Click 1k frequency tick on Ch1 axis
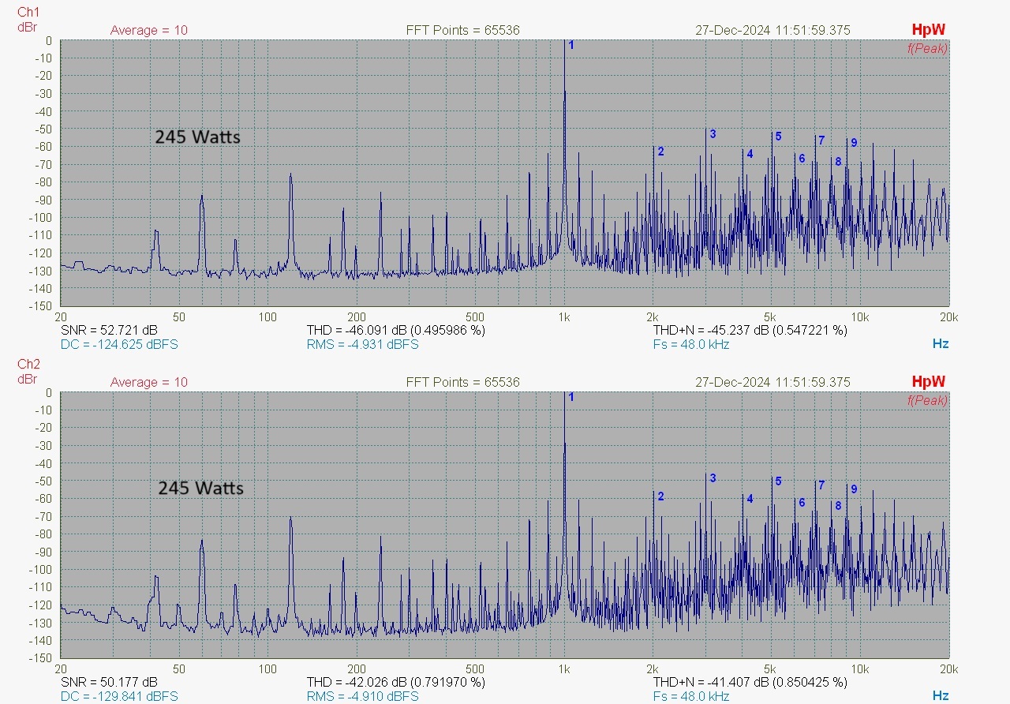 pyautogui.click(x=564, y=317)
